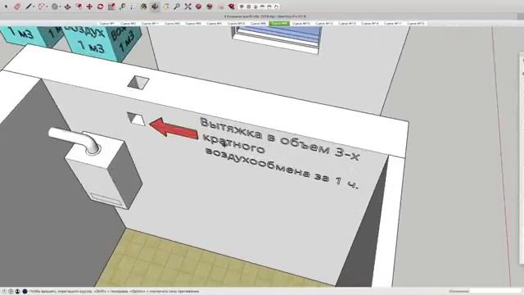Choose the Eraser tool
The width and height of the screenshot is (524, 295).
[17, 7]
